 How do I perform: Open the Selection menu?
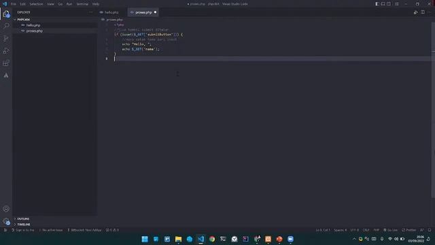coord(36,4)
